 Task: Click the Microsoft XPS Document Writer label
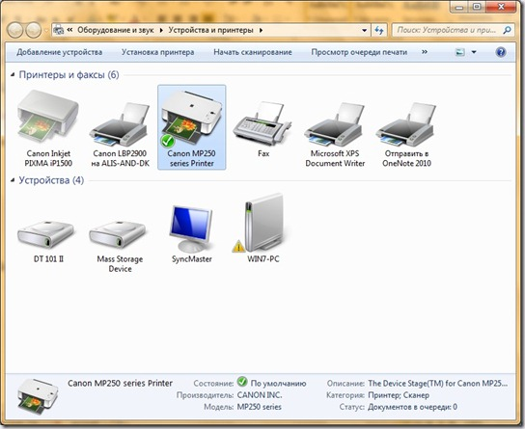[x=335, y=158]
